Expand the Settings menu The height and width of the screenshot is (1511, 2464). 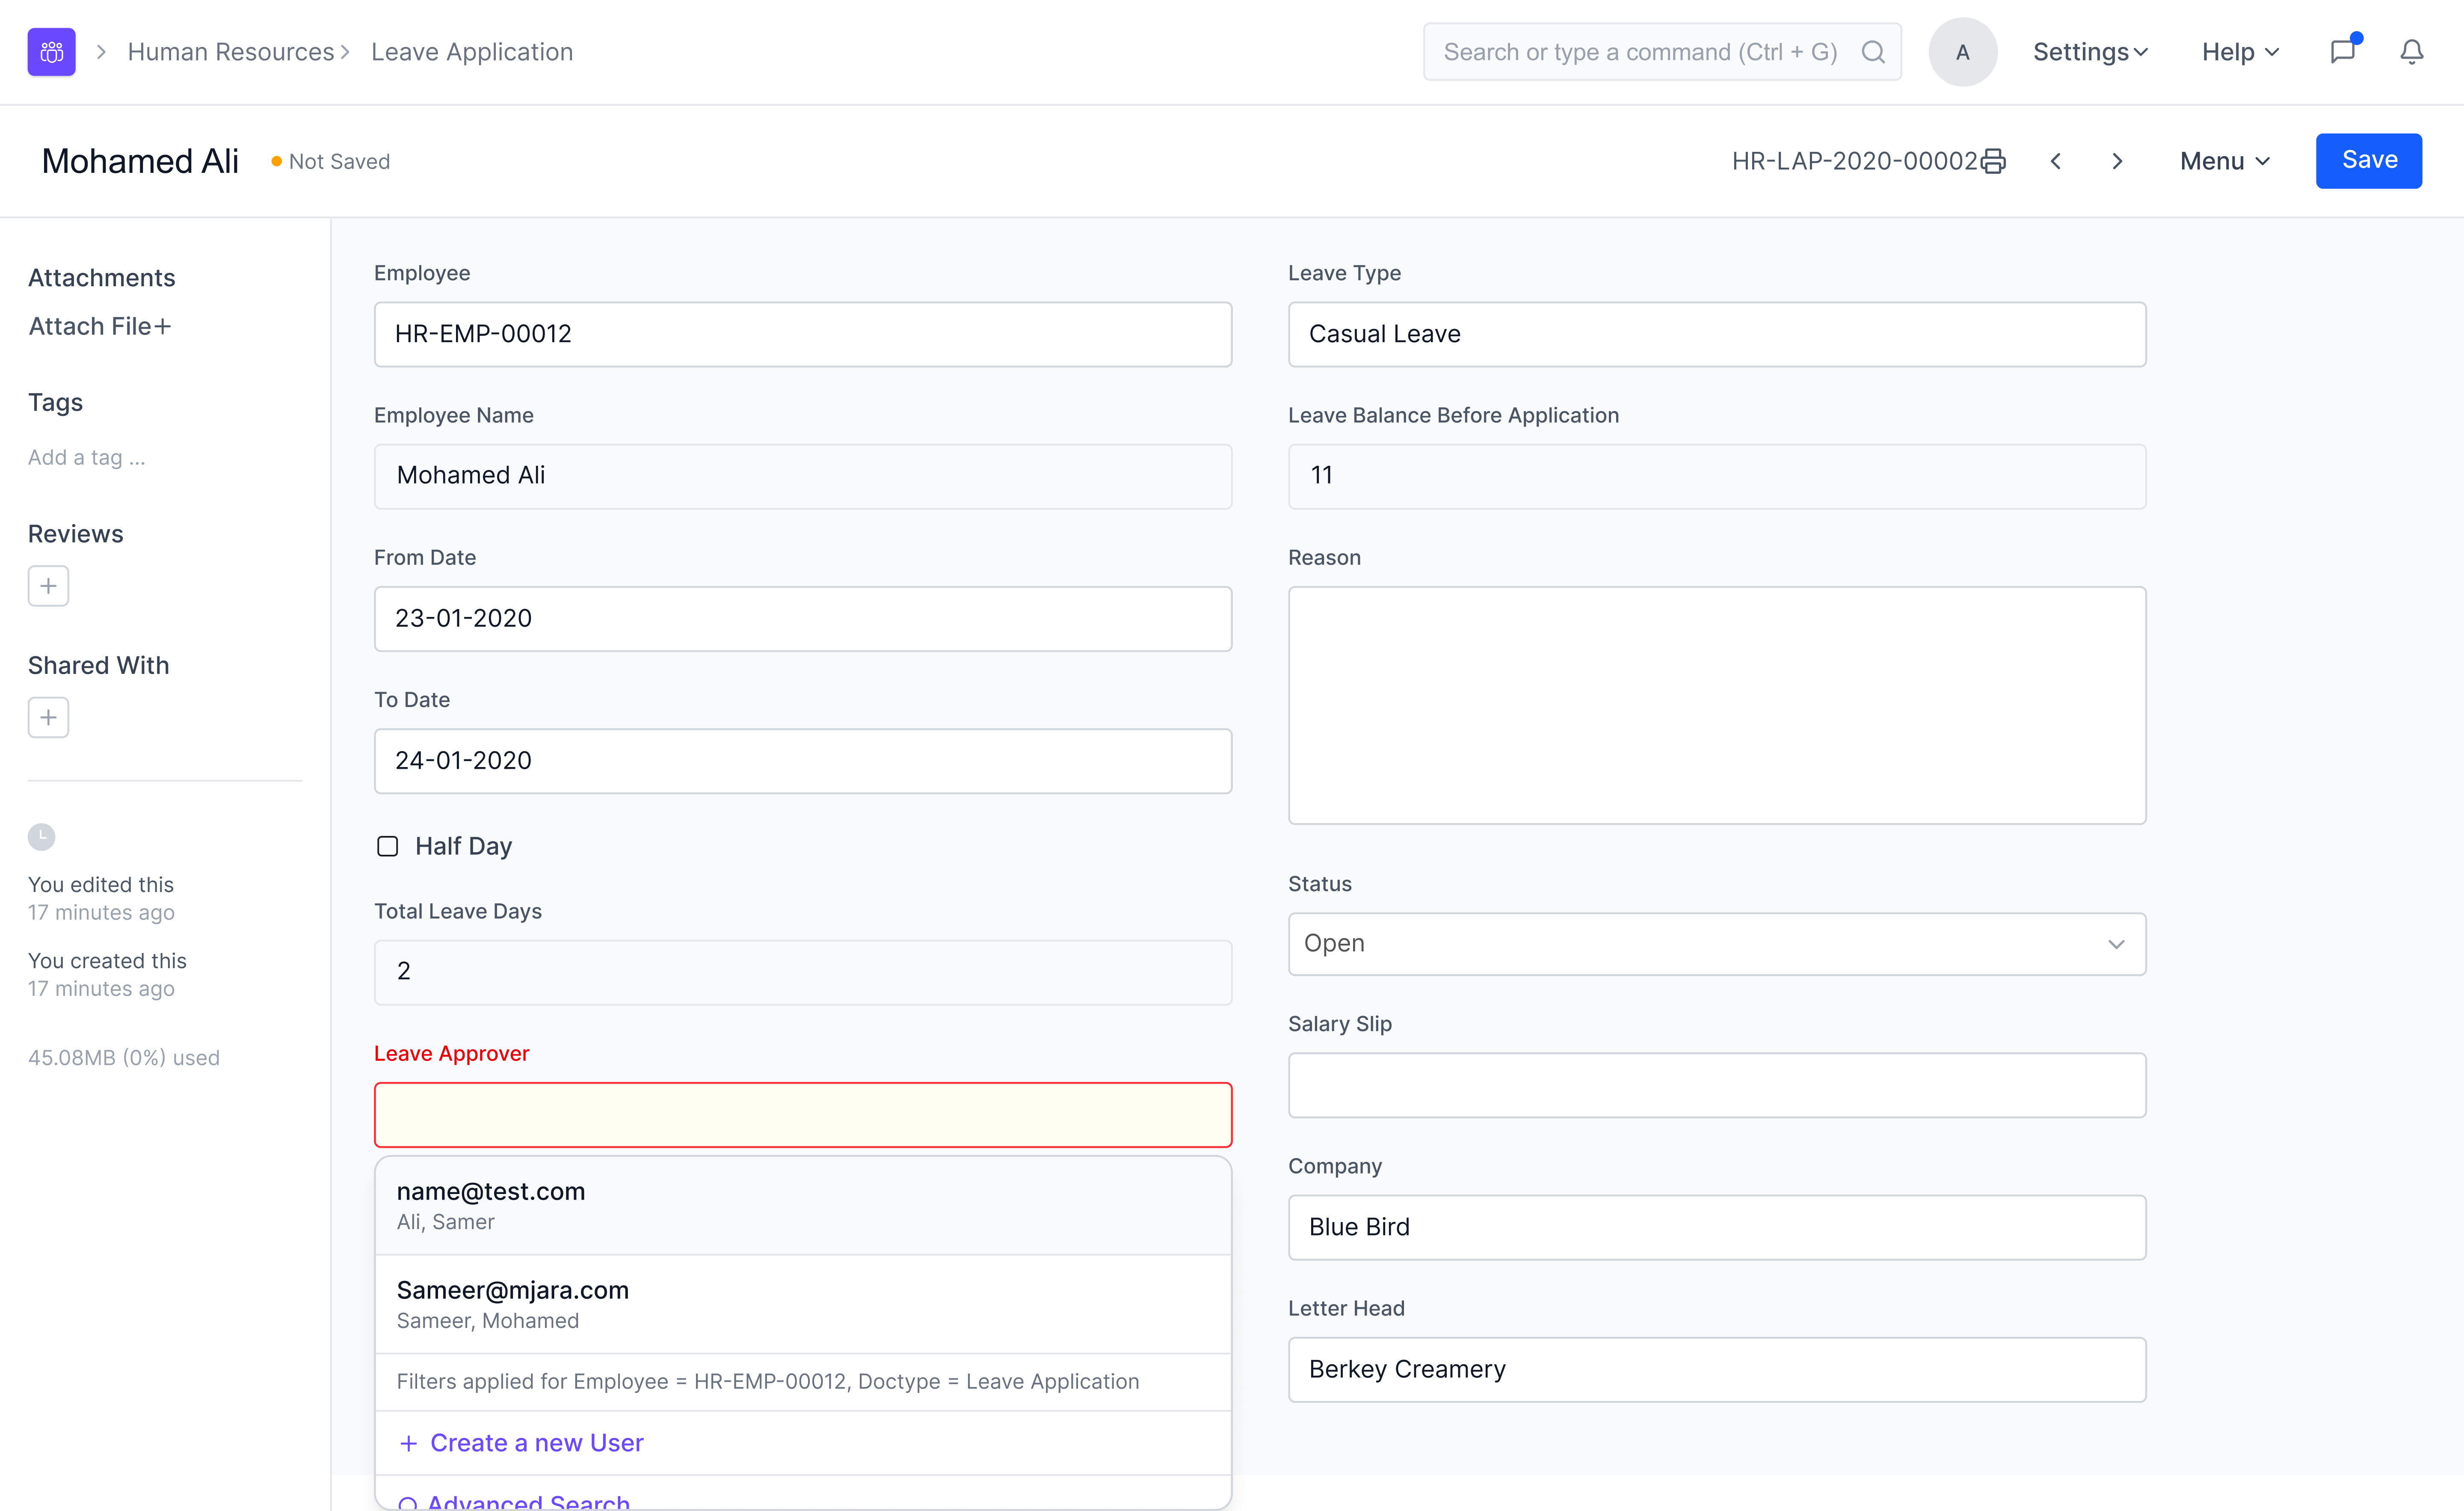click(x=2090, y=52)
